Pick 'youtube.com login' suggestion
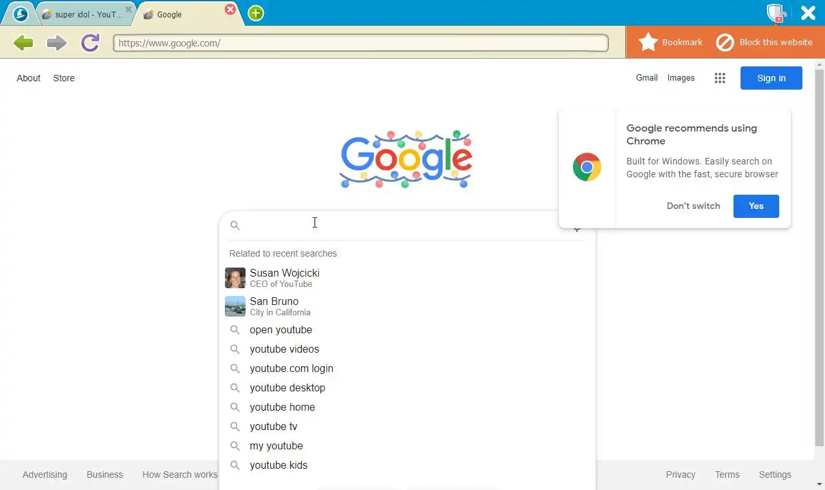This screenshot has height=490, width=825. pos(407,368)
